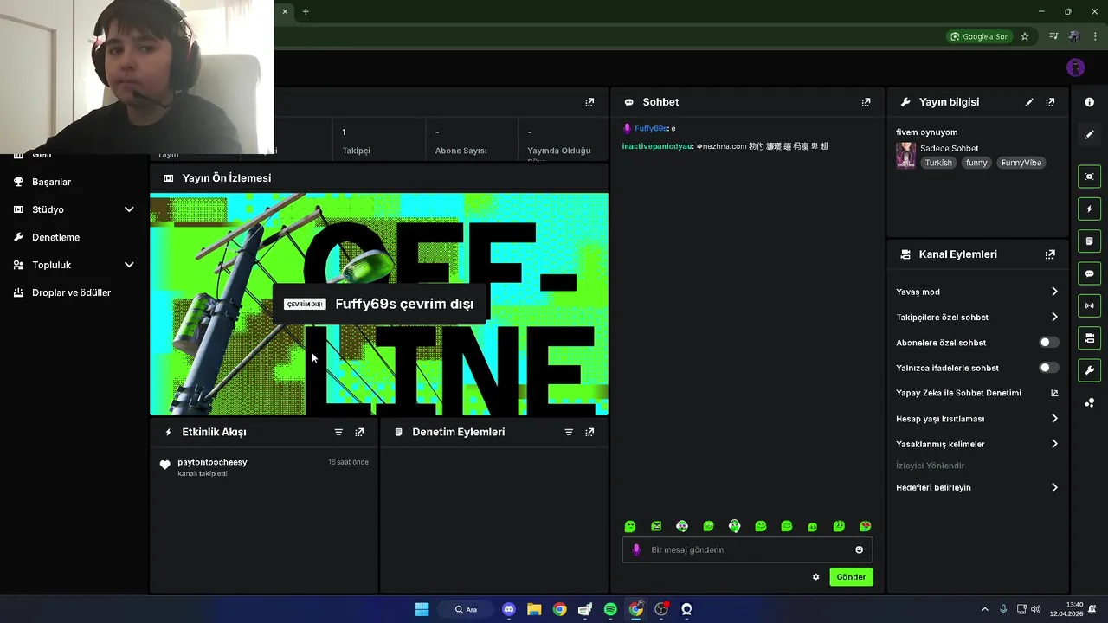This screenshot has height=623, width=1108.
Task: Pop out the Denetim Eylemleri panel
Action: (589, 432)
